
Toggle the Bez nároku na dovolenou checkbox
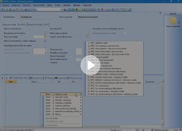[x=45, y=33]
